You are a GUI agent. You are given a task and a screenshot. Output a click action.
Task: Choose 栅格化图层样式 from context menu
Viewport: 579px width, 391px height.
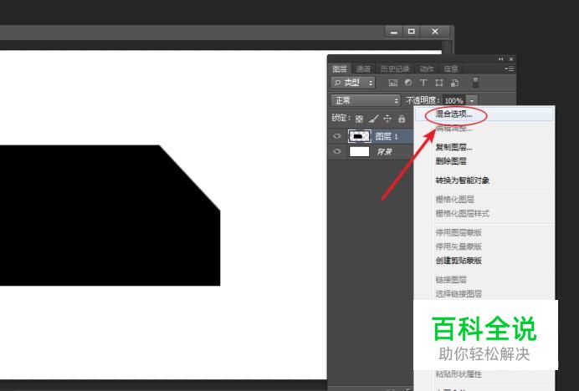pyautogui.click(x=484, y=214)
